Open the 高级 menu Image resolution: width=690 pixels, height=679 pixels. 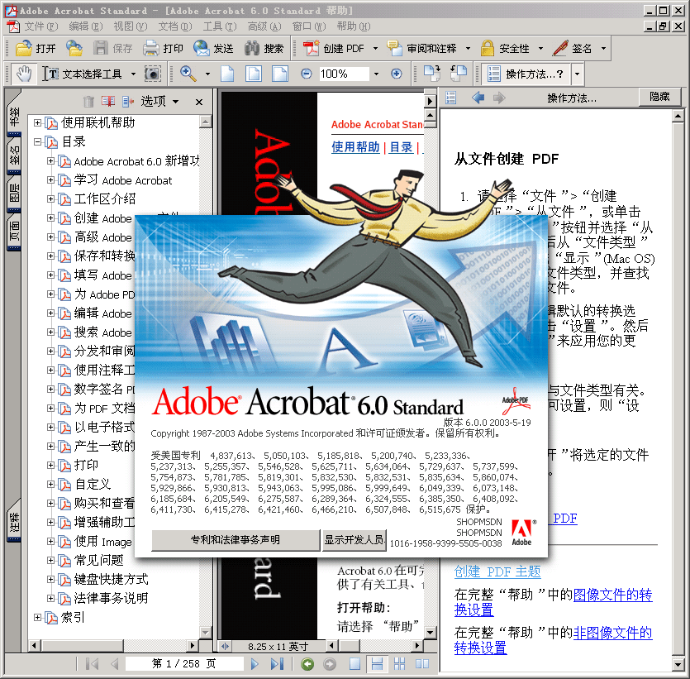pyautogui.click(x=264, y=26)
